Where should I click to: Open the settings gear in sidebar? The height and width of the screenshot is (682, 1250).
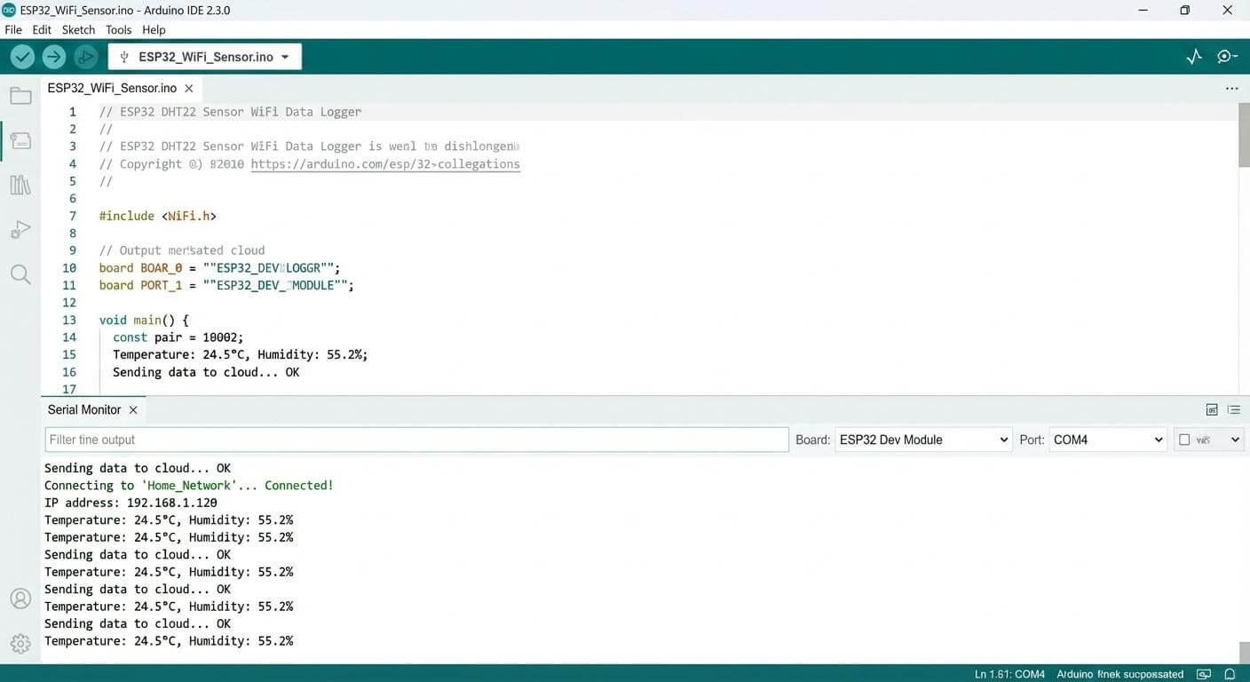pos(20,643)
